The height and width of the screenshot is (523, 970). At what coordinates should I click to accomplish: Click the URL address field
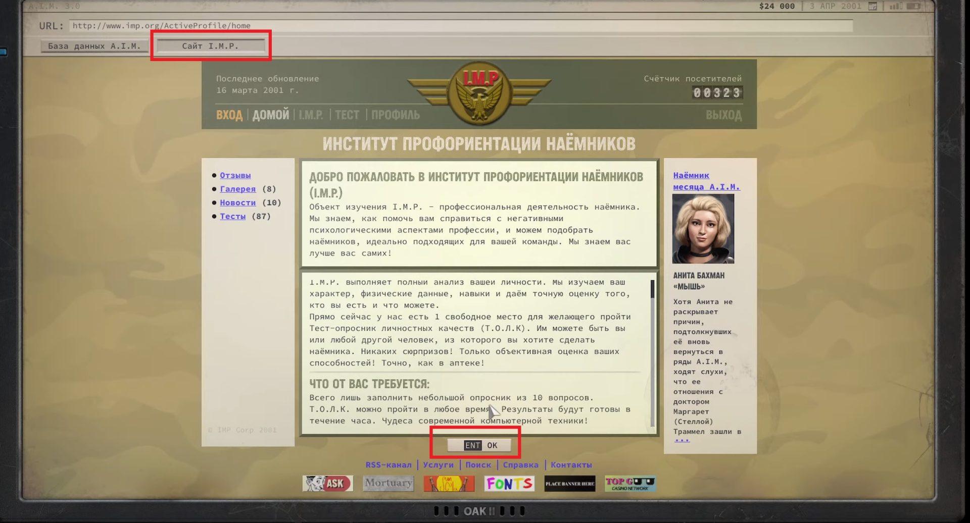pyautogui.click(x=461, y=26)
